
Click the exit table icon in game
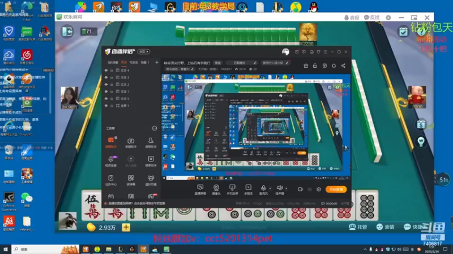tap(67, 31)
